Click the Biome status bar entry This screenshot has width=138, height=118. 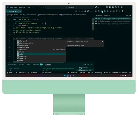(x=120, y=73)
